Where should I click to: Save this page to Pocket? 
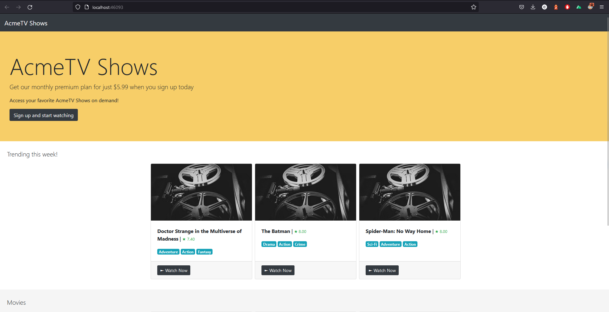[521, 7]
